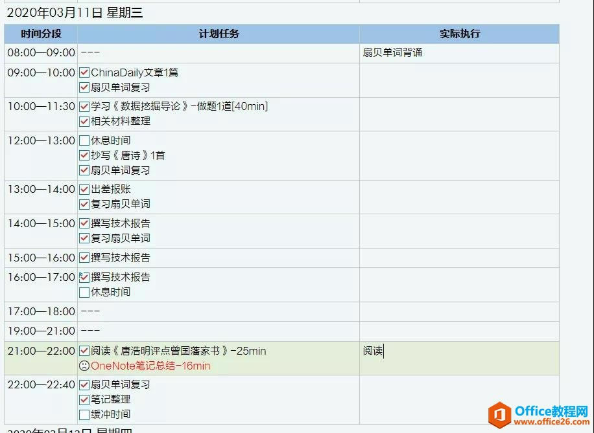
Task: Check the 休息时间 box in the 12:00 row
Action: tap(83, 140)
